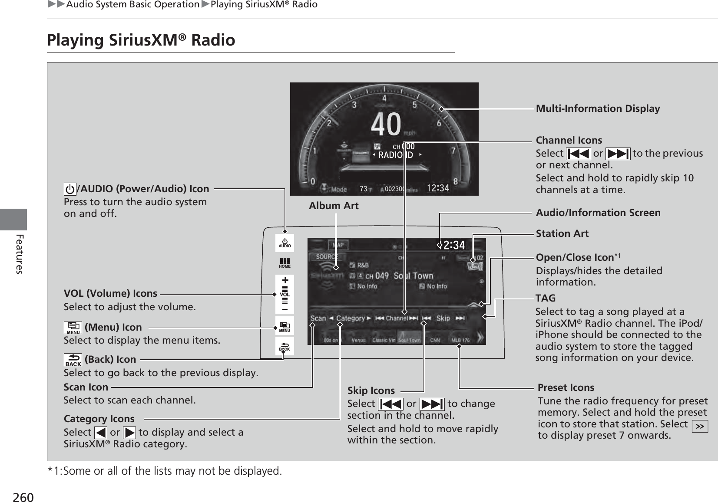
Task: Click the 'Skip Icons' heading
Action: tap(371, 390)
